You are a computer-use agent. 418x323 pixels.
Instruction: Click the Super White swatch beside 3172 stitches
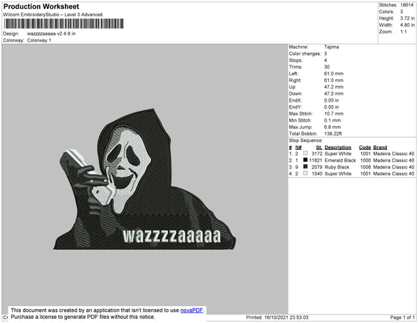(x=306, y=153)
